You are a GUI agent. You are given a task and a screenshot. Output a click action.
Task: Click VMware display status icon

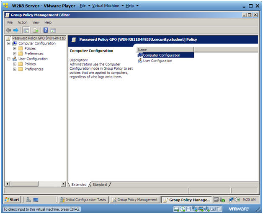point(213,209)
